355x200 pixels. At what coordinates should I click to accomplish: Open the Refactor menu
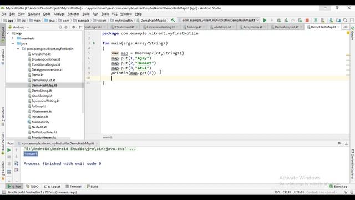[73, 14]
